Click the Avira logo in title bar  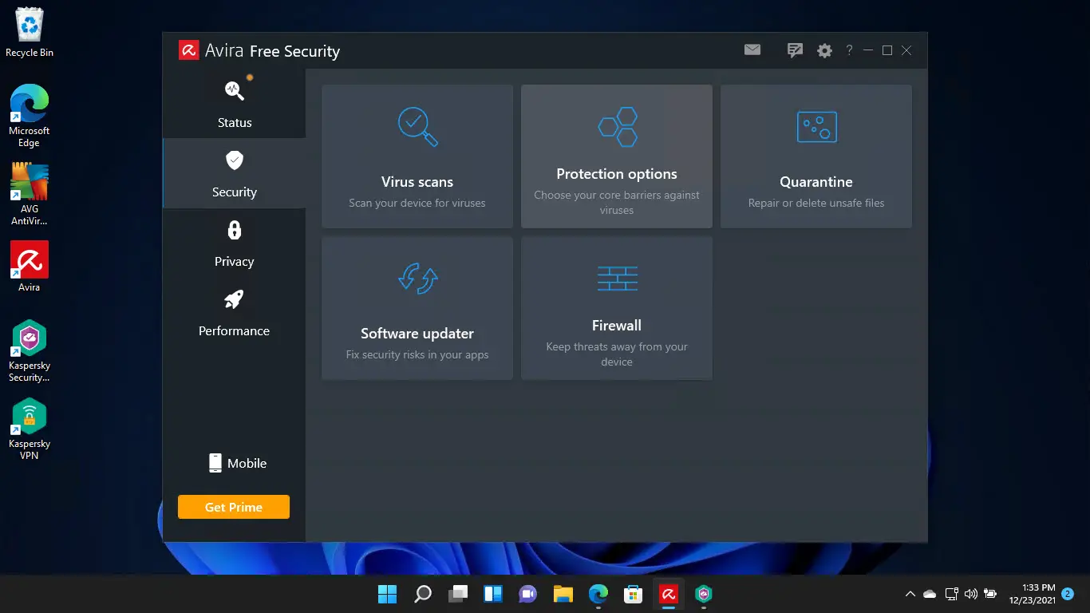point(189,51)
